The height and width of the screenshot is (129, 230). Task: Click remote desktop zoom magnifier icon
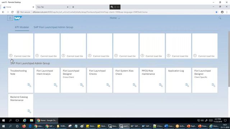coord(112,7)
